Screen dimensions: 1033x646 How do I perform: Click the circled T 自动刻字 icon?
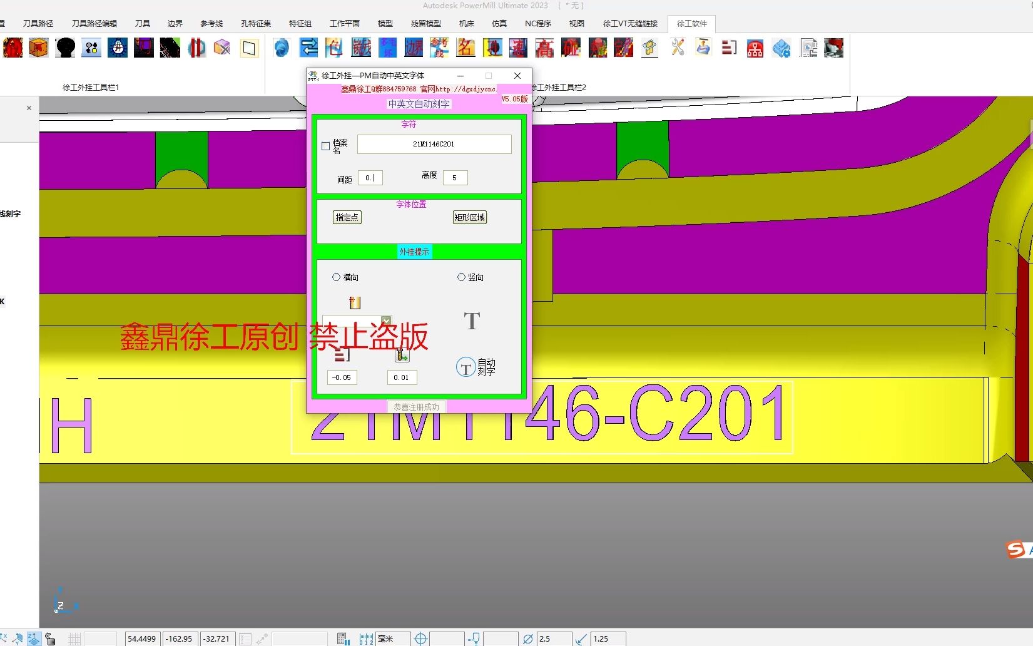tap(466, 367)
